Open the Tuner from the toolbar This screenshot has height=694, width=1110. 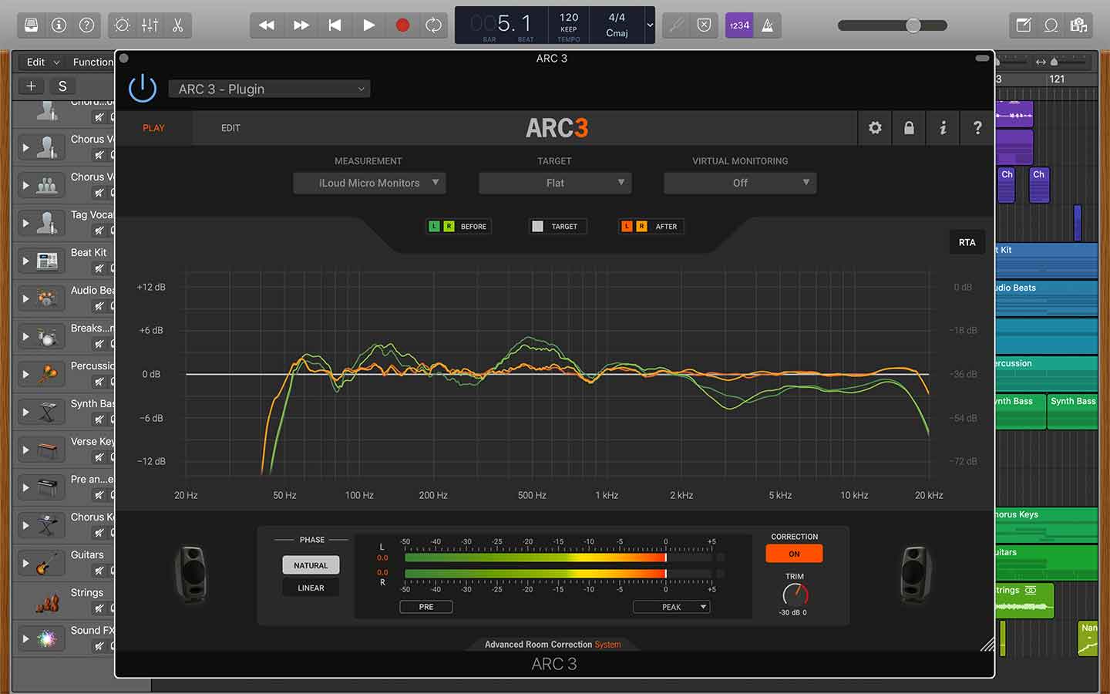tap(676, 25)
